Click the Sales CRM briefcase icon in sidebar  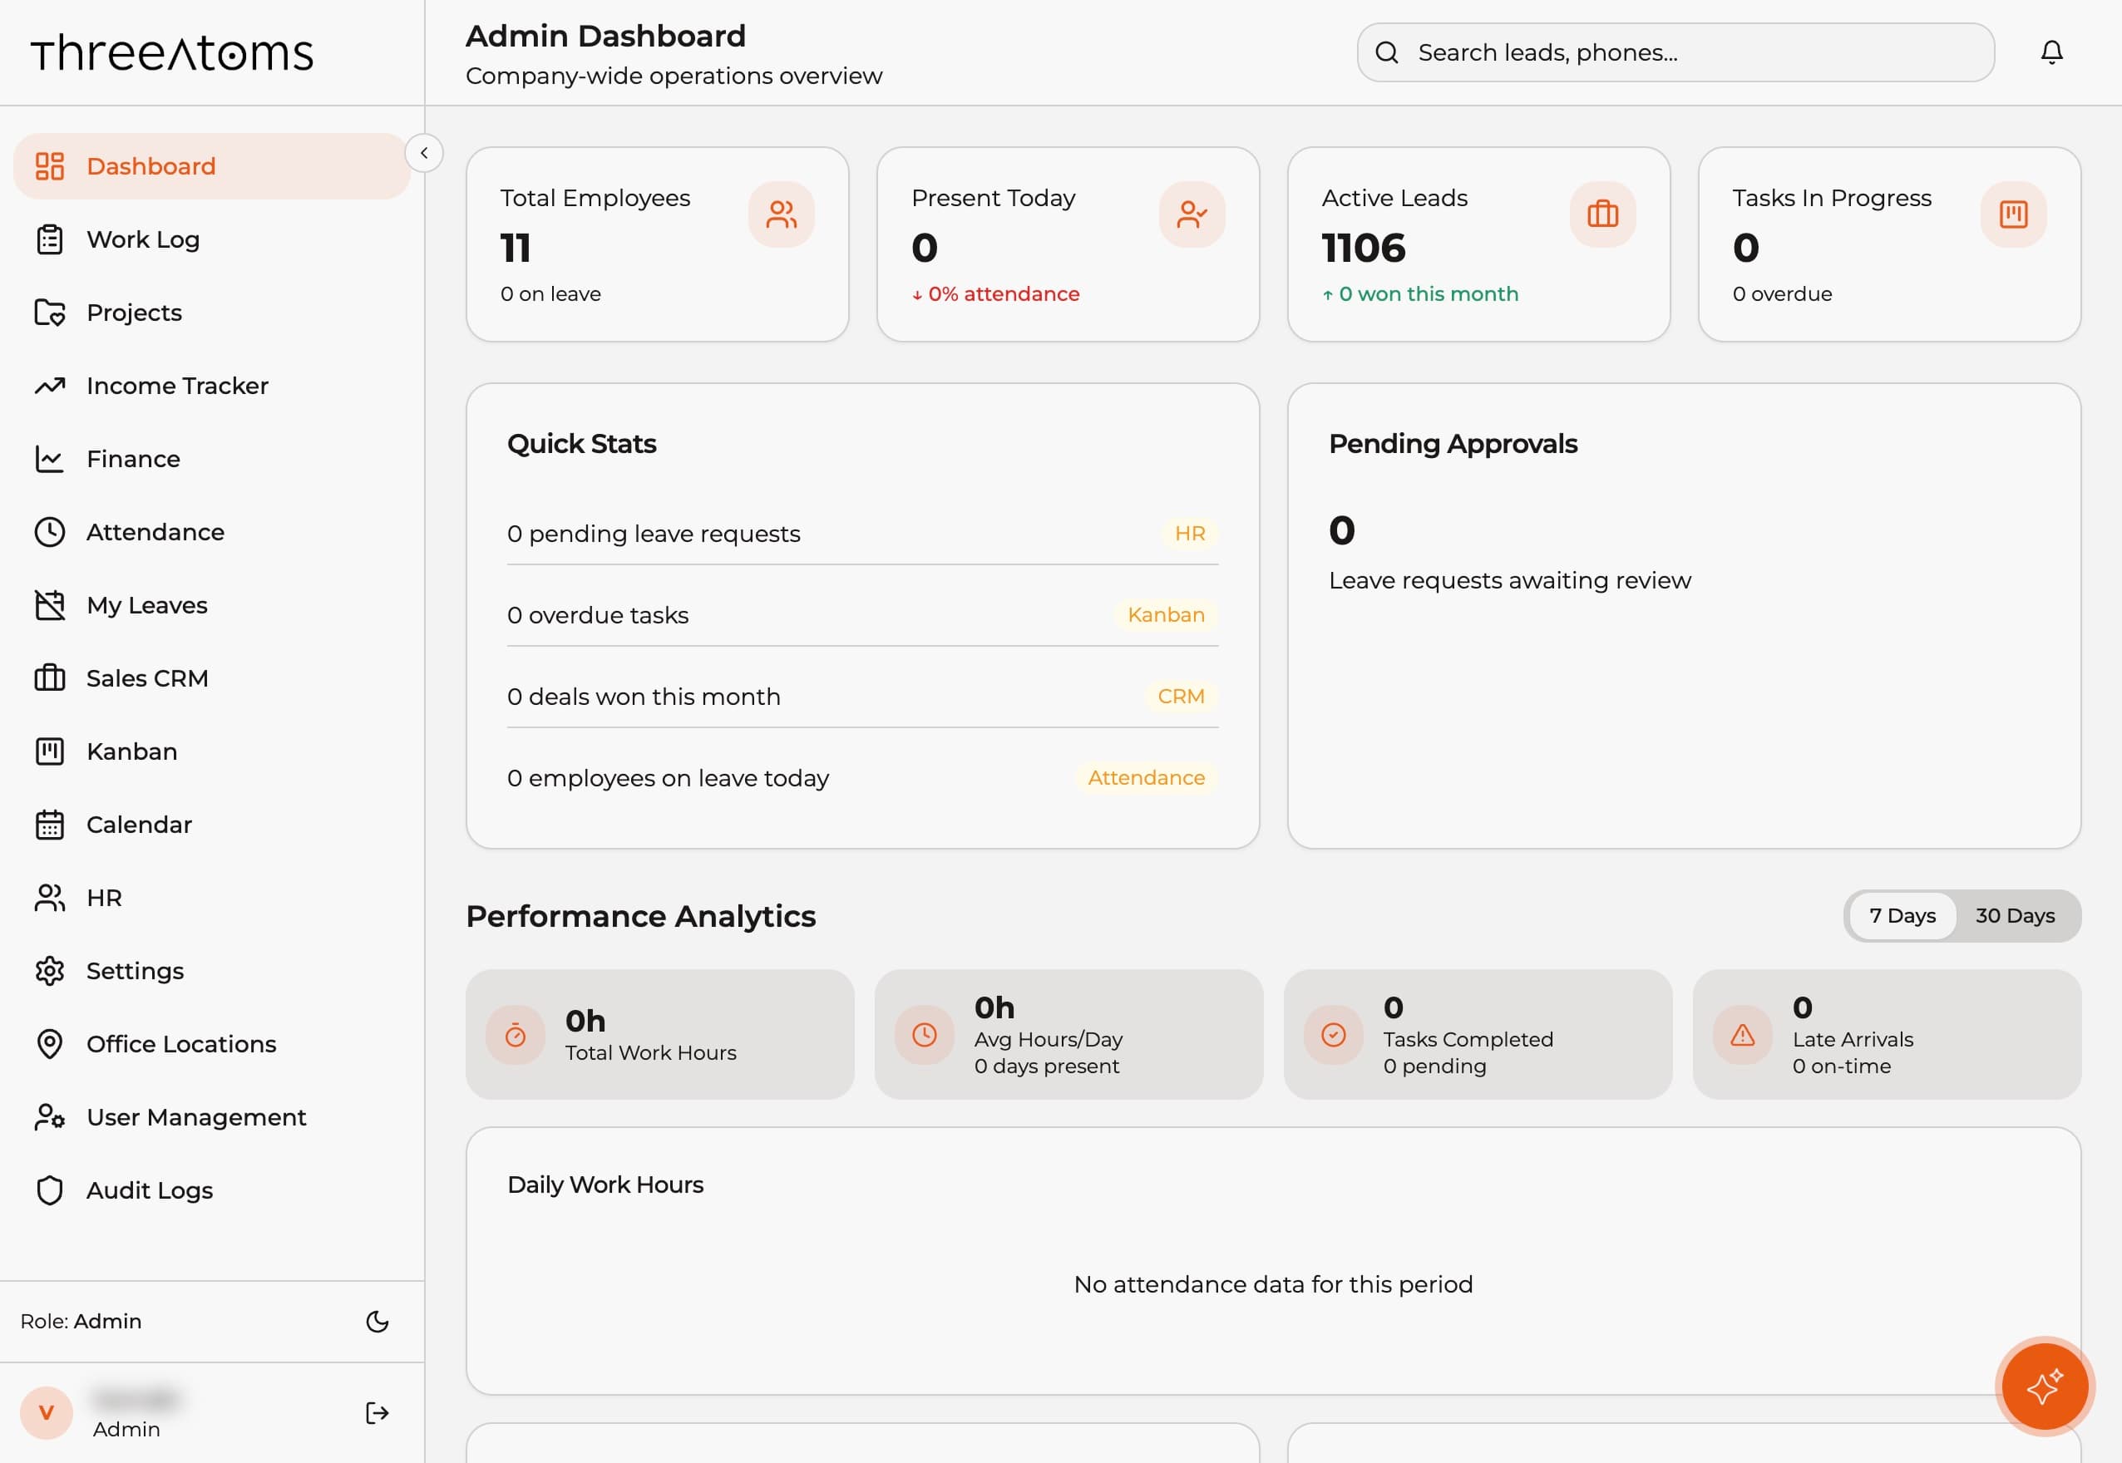pos(50,678)
